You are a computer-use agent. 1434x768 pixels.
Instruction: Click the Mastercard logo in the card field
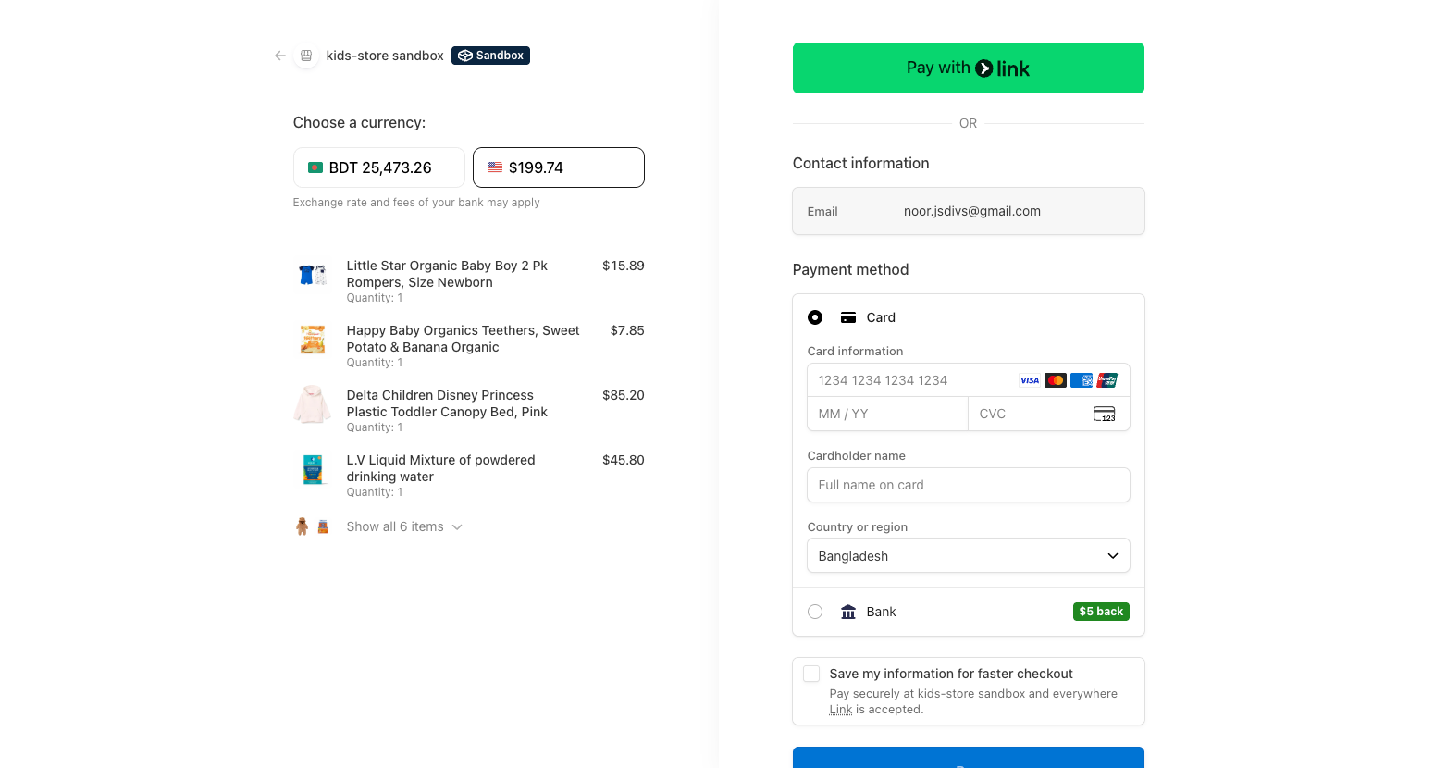click(x=1056, y=380)
